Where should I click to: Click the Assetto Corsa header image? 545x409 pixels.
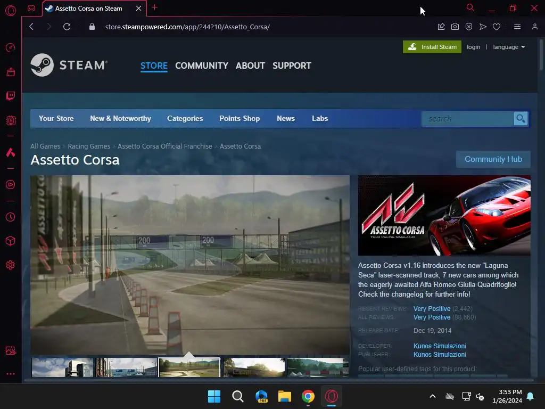tap(444, 215)
